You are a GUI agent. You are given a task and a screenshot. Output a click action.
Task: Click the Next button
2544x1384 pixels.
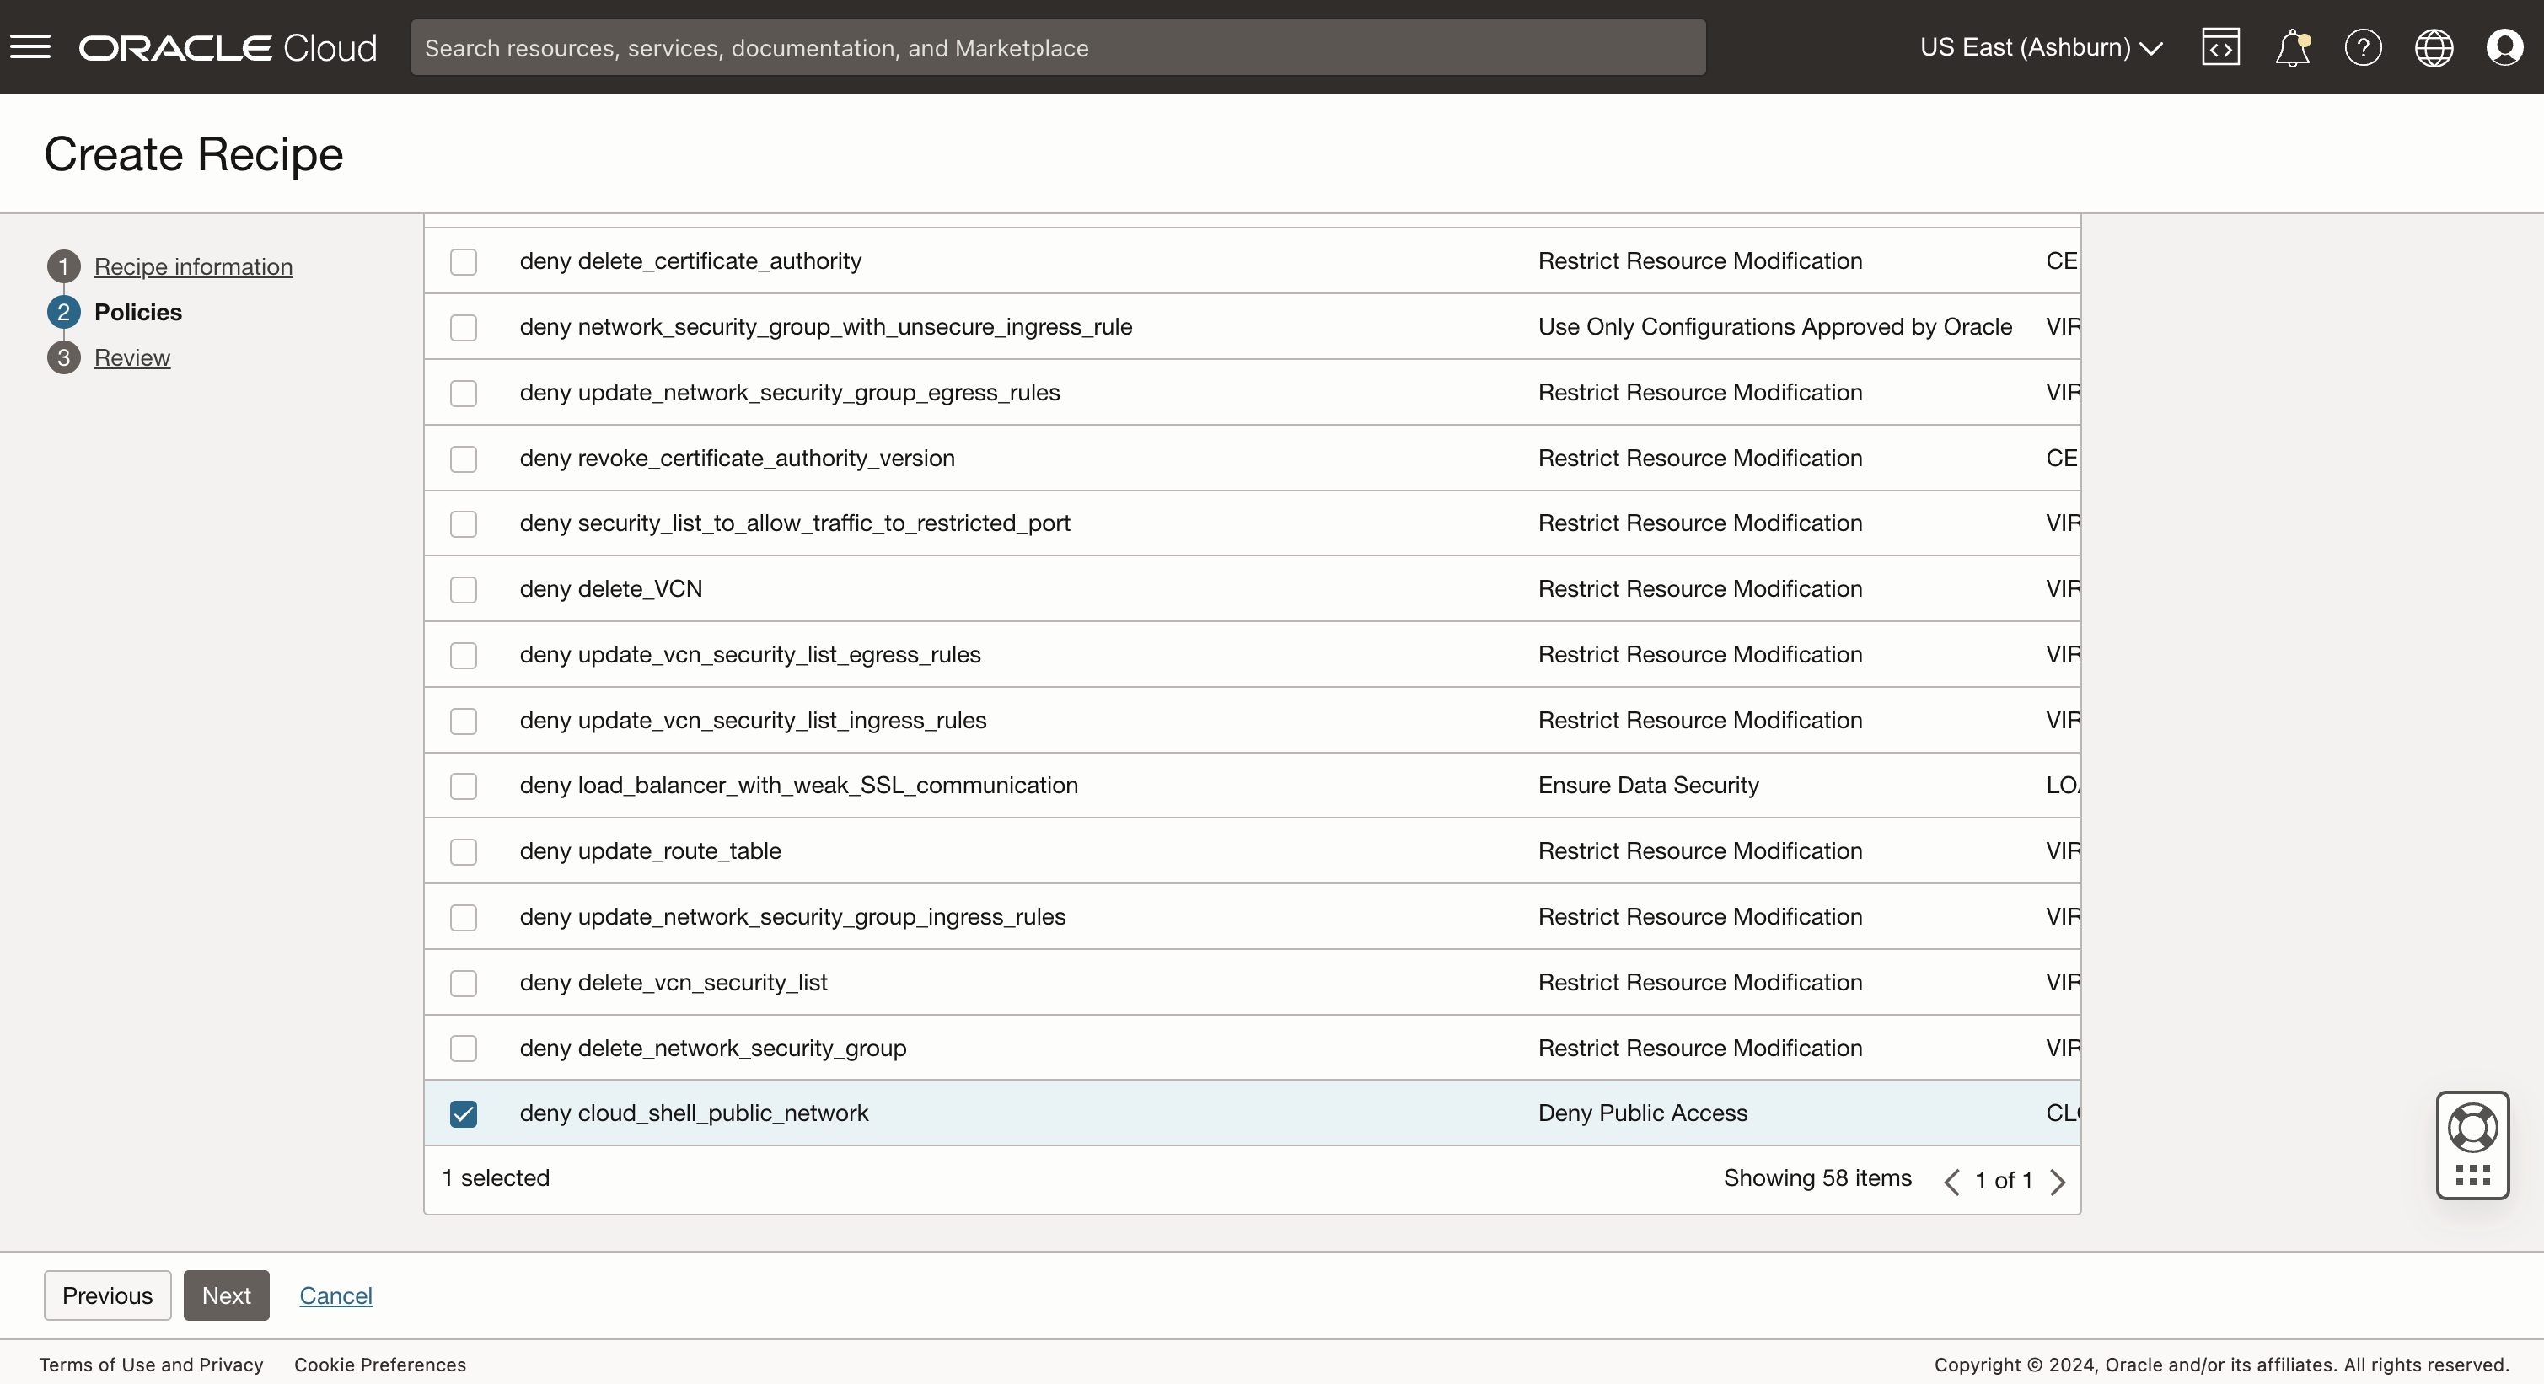point(226,1295)
